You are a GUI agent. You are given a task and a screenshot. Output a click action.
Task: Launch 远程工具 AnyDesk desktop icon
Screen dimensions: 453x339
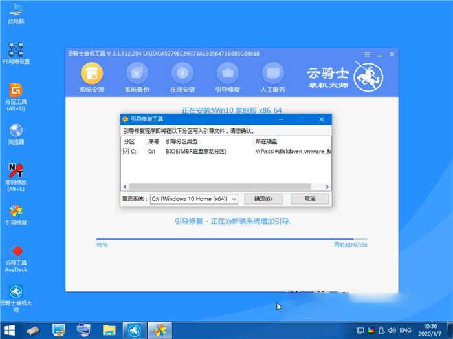pos(16,259)
